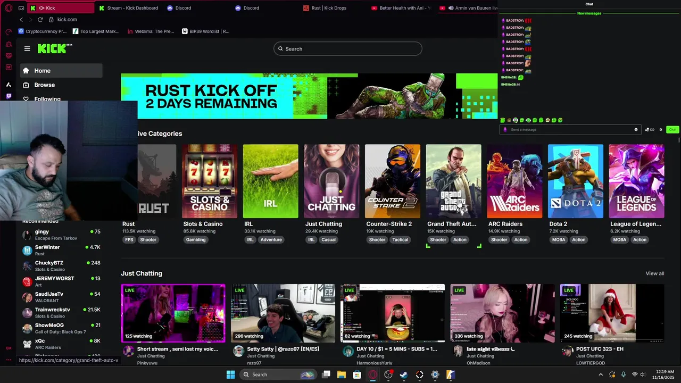Mute-toggle the speaker icon on Kick tab

[x=41, y=8]
